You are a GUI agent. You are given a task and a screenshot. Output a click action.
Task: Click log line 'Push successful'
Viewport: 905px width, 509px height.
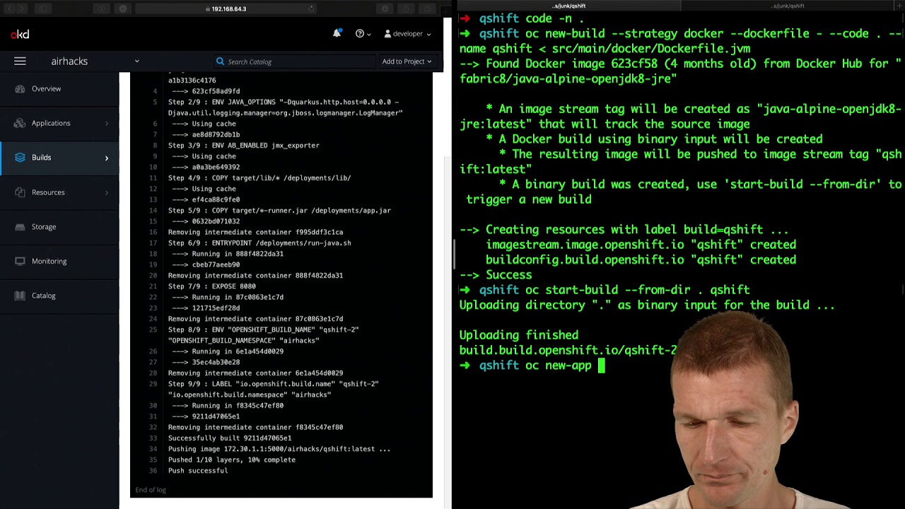[x=198, y=470]
